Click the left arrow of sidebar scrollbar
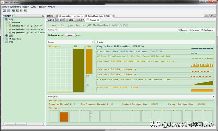Screen dimensions: 218x131 point(4,124)
